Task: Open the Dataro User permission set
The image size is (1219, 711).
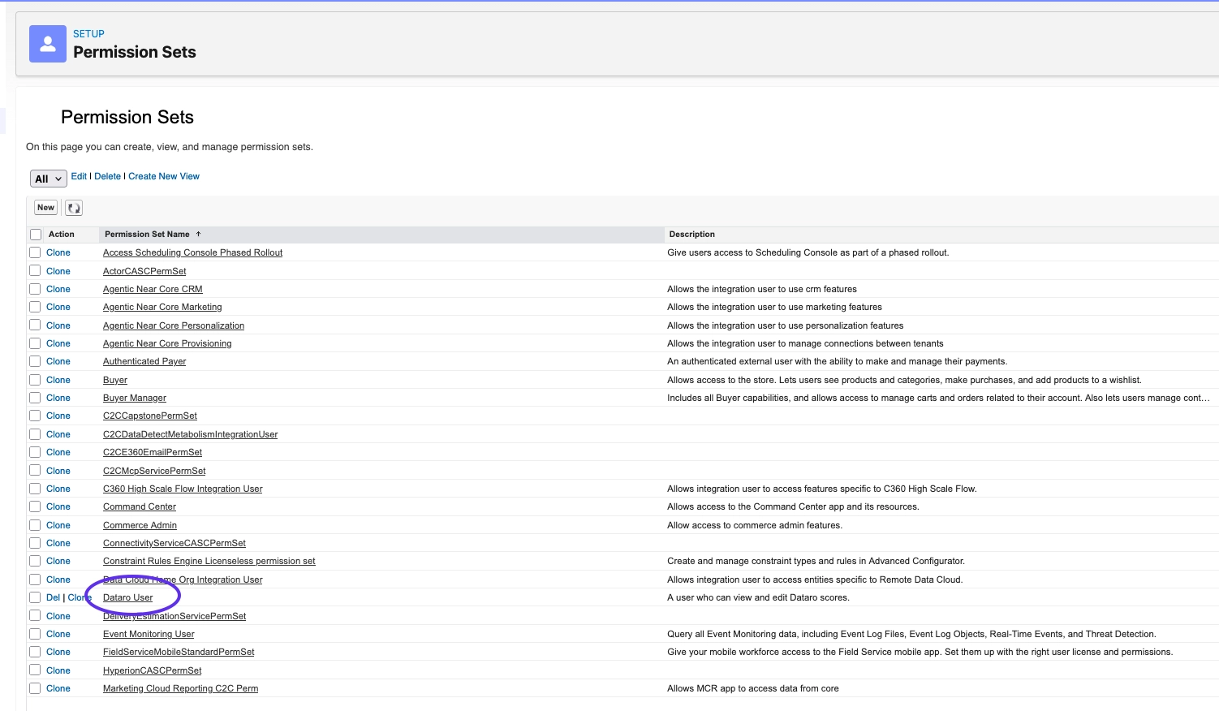Action: (127, 597)
